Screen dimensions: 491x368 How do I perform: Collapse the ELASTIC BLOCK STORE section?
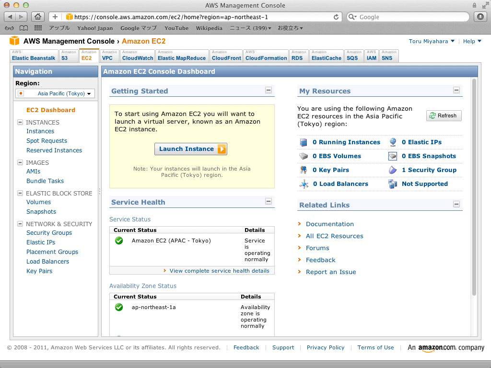(20, 193)
